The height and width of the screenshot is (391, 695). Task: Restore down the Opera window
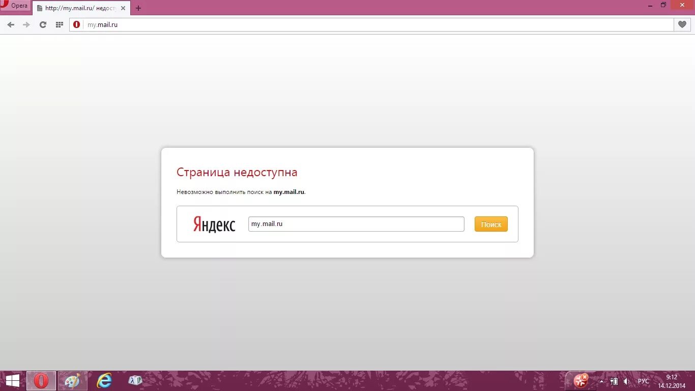pyautogui.click(x=663, y=5)
